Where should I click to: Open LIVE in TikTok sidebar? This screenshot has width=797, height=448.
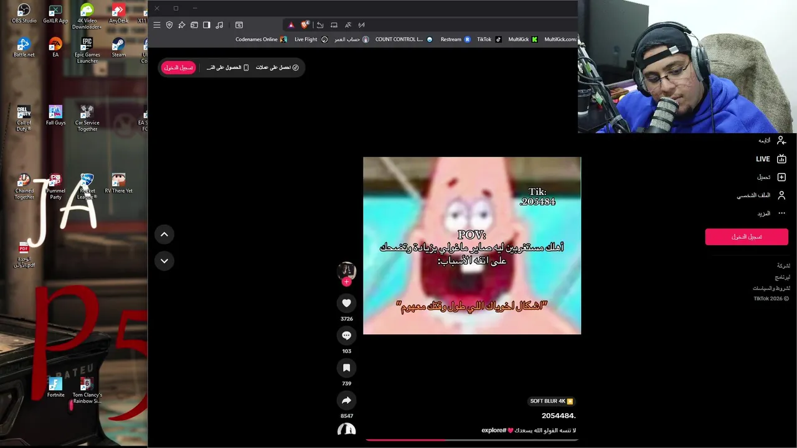tap(771, 159)
